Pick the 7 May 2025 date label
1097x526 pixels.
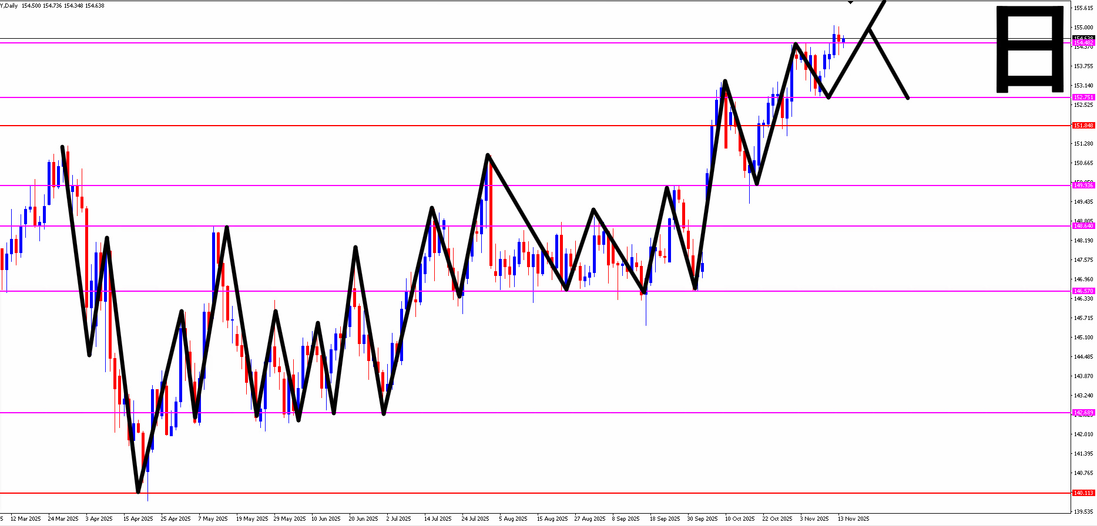pos(213,519)
